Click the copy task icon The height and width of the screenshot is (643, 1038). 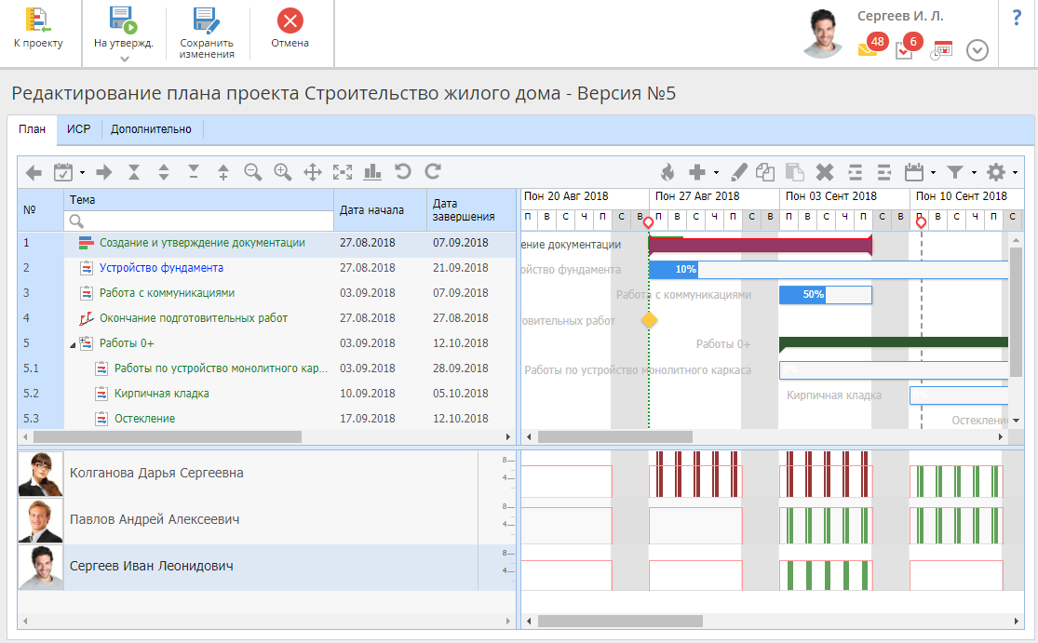765,172
